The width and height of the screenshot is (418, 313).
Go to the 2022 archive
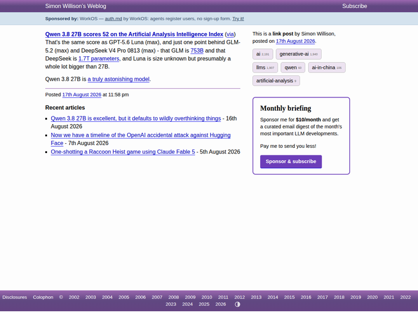coord(405,297)
